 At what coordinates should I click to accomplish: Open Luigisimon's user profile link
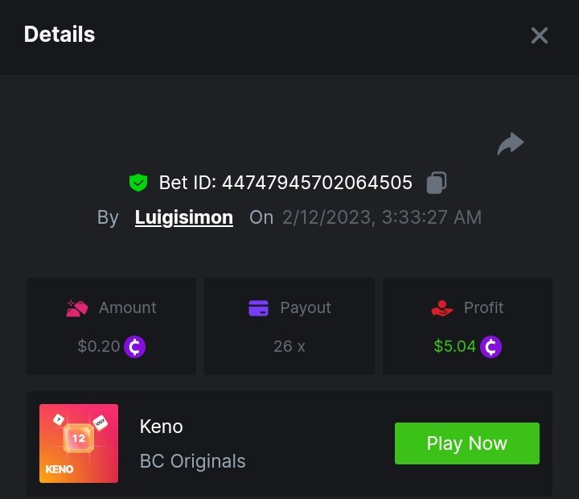[184, 217]
